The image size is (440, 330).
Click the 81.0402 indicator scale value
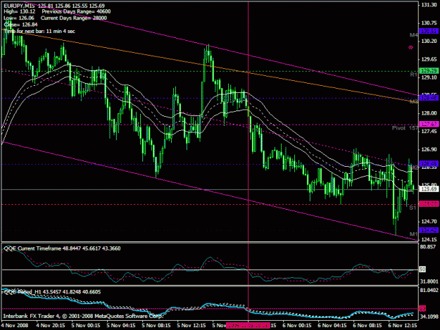pyautogui.click(x=429, y=290)
